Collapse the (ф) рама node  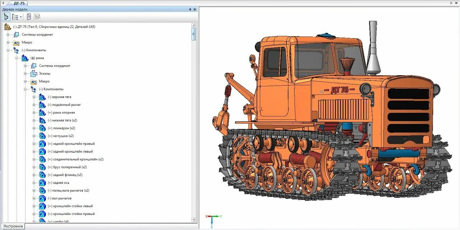(x=17, y=58)
